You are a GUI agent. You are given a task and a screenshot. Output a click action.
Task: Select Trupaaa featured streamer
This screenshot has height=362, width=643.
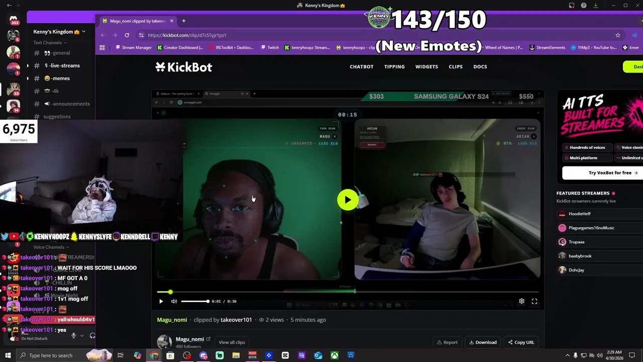pyautogui.click(x=576, y=242)
